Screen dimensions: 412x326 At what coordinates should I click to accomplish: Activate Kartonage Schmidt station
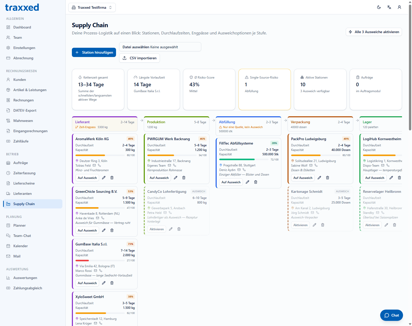300,225
